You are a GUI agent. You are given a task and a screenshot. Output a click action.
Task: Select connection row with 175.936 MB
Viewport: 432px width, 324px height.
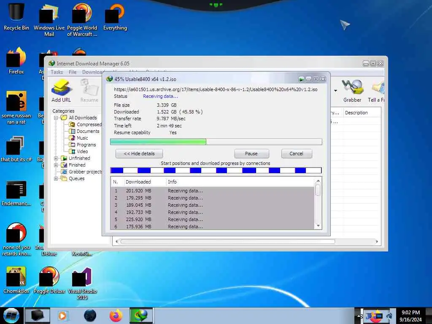[212, 227]
